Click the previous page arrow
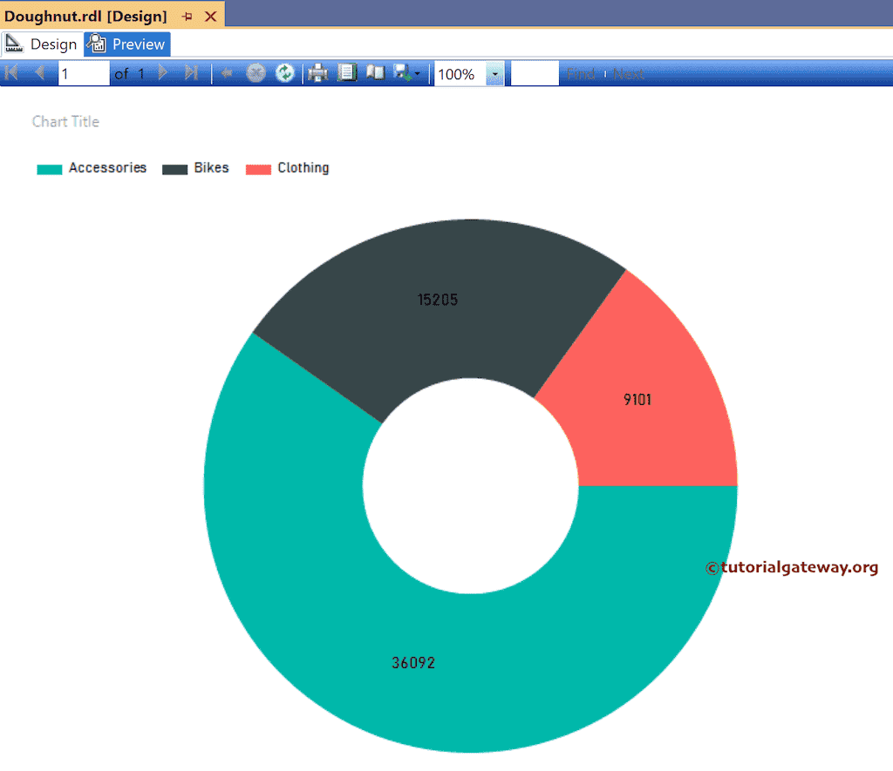The image size is (893, 771). [39, 73]
